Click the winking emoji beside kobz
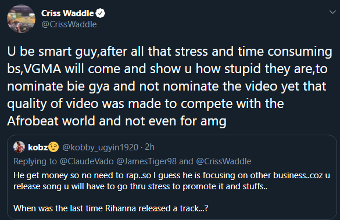Viewport: 340px width, 220px height. 53,147
